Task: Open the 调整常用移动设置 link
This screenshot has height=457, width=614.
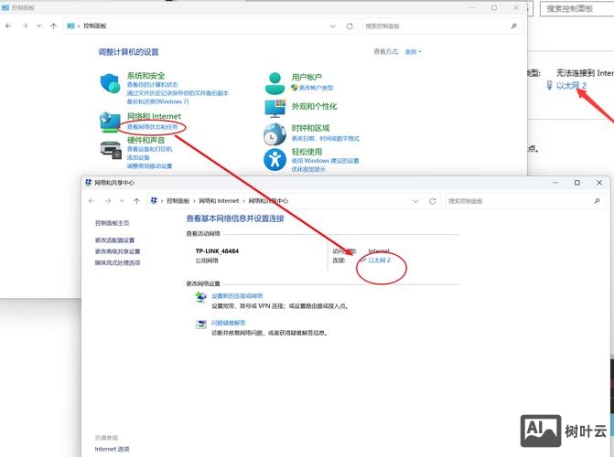Action: point(149,166)
